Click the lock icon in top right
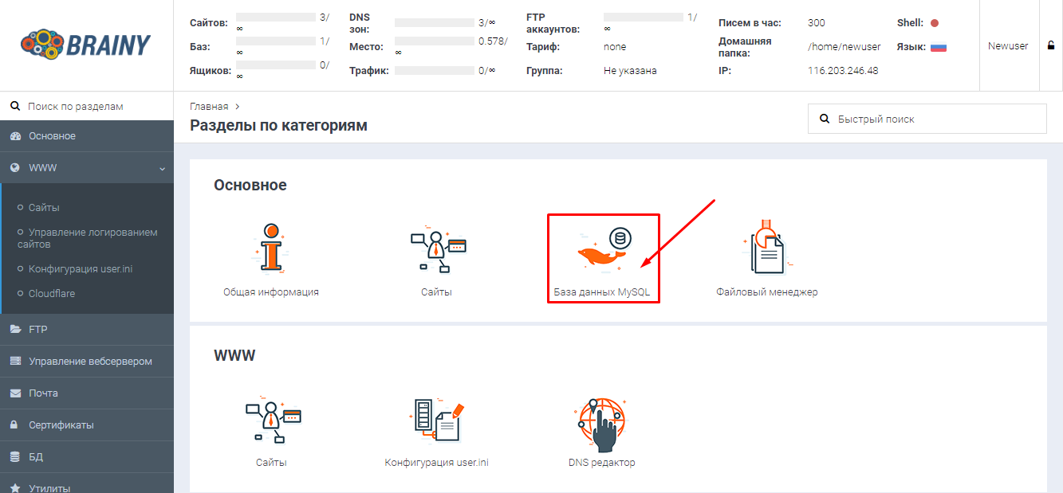Image resolution: width=1063 pixels, height=493 pixels. (1051, 46)
